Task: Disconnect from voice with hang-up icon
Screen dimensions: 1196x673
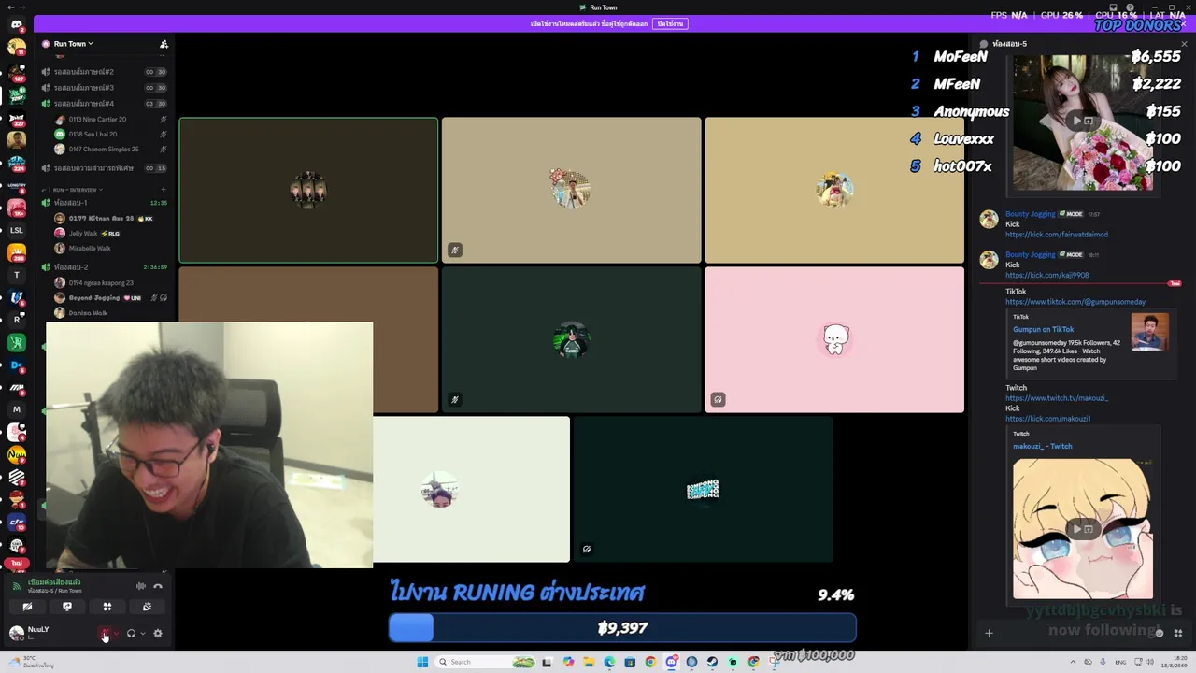Action: [x=158, y=586]
